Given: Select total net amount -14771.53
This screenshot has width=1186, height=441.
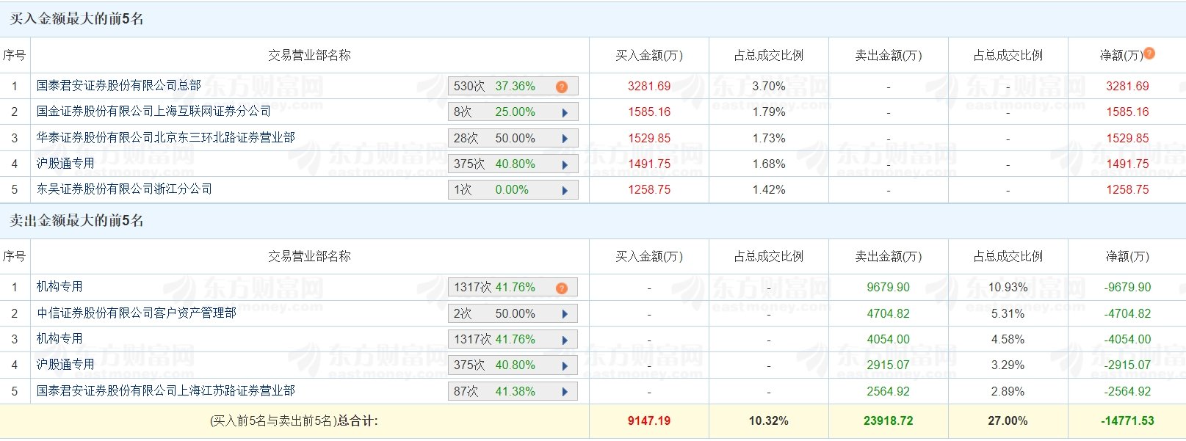Looking at the screenshot, I should (x=1127, y=421).
